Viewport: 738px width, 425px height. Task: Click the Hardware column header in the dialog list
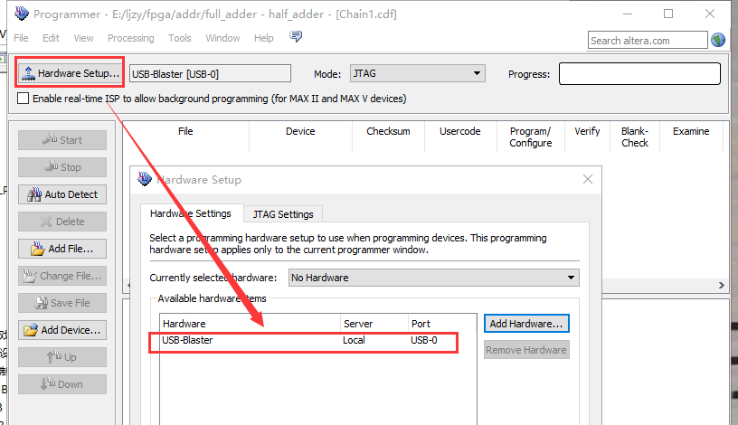pyautogui.click(x=250, y=324)
